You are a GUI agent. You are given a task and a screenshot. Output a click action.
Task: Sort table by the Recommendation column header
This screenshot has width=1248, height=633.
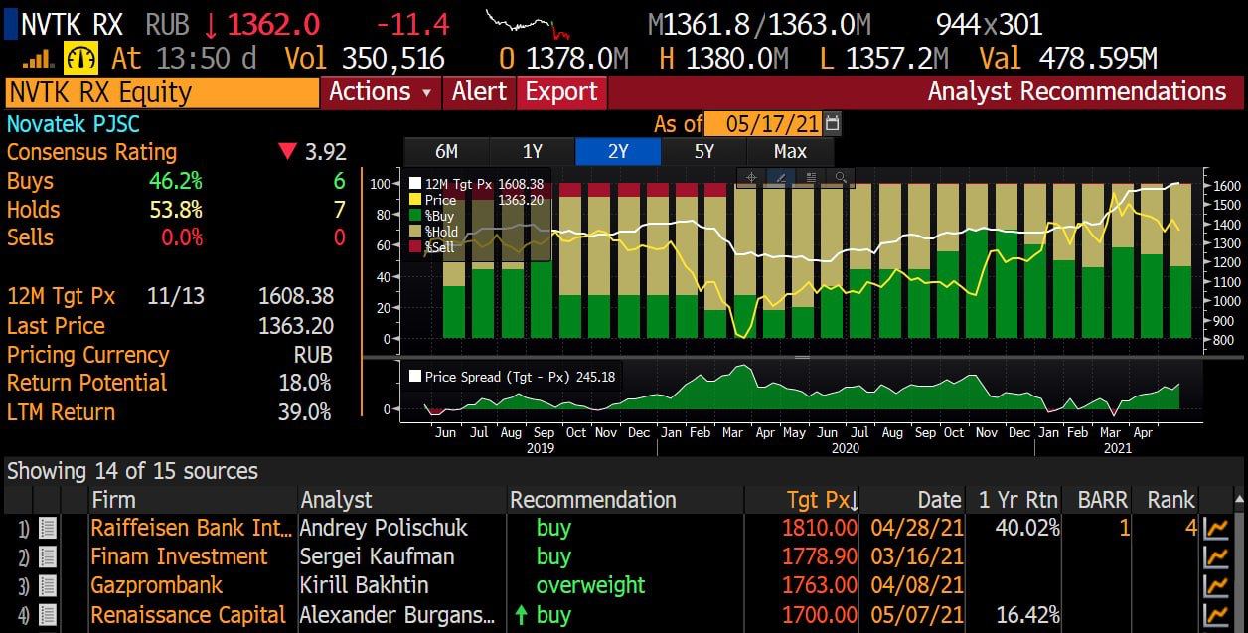[593, 500]
